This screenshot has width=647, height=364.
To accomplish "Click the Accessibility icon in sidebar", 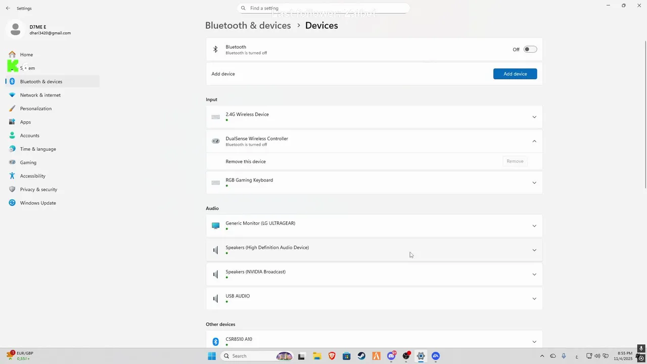I will point(12,176).
